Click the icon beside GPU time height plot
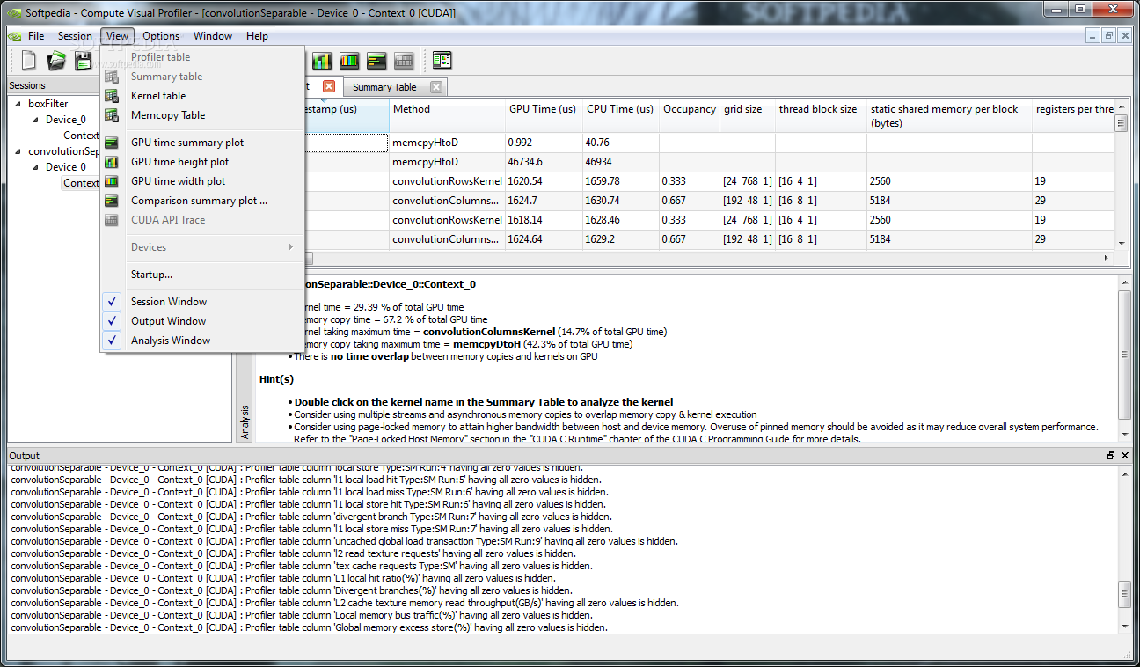The image size is (1140, 667). coord(112,162)
